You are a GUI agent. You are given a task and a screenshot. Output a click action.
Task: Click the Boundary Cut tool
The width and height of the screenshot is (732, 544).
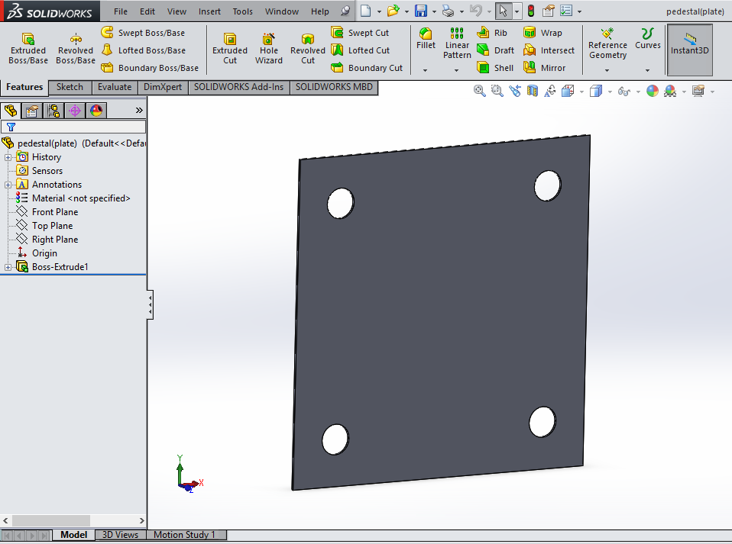(x=367, y=68)
